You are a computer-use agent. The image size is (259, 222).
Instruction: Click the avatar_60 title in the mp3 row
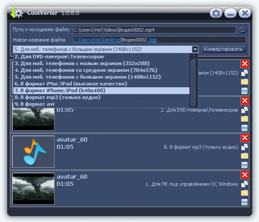coord(72,140)
